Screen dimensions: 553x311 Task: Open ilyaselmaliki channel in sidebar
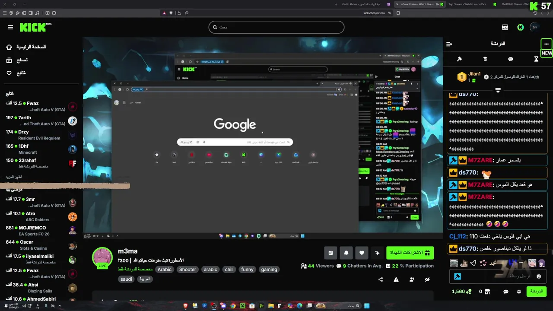[41, 260]
